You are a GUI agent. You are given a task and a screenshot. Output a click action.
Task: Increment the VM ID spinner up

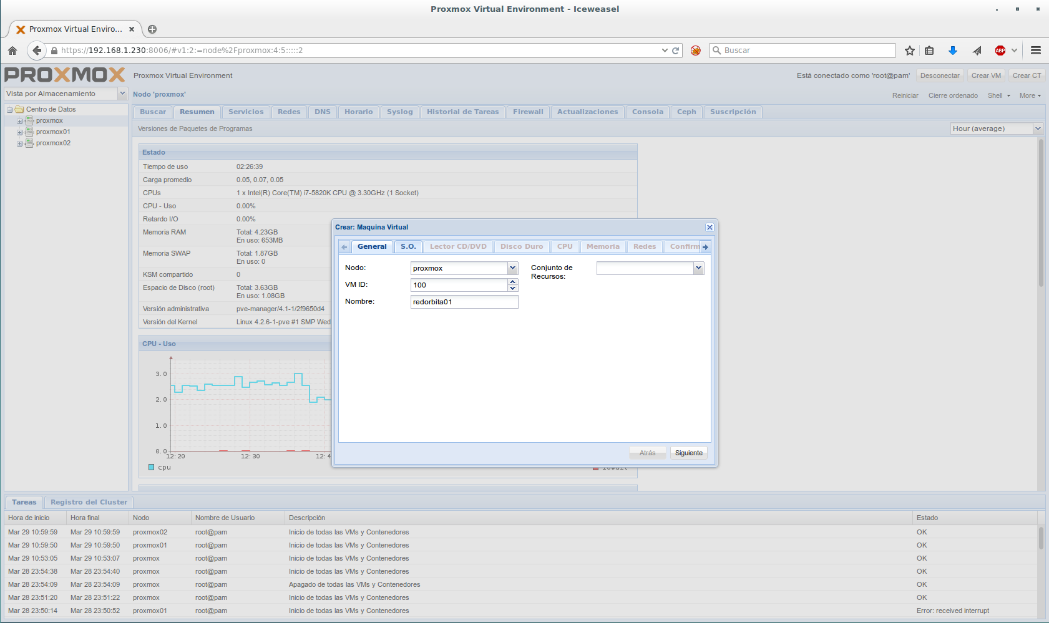(513, 282)
